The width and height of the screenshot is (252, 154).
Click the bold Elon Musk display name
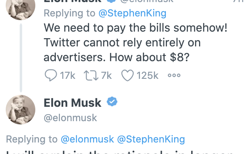[73, 103]
